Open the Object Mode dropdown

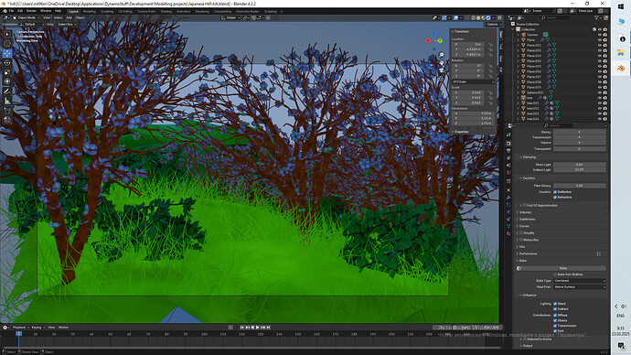(27, 17)
